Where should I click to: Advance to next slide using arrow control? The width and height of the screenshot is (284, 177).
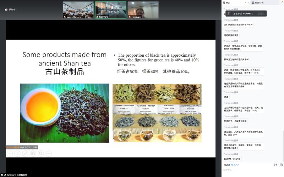point(17,153)
